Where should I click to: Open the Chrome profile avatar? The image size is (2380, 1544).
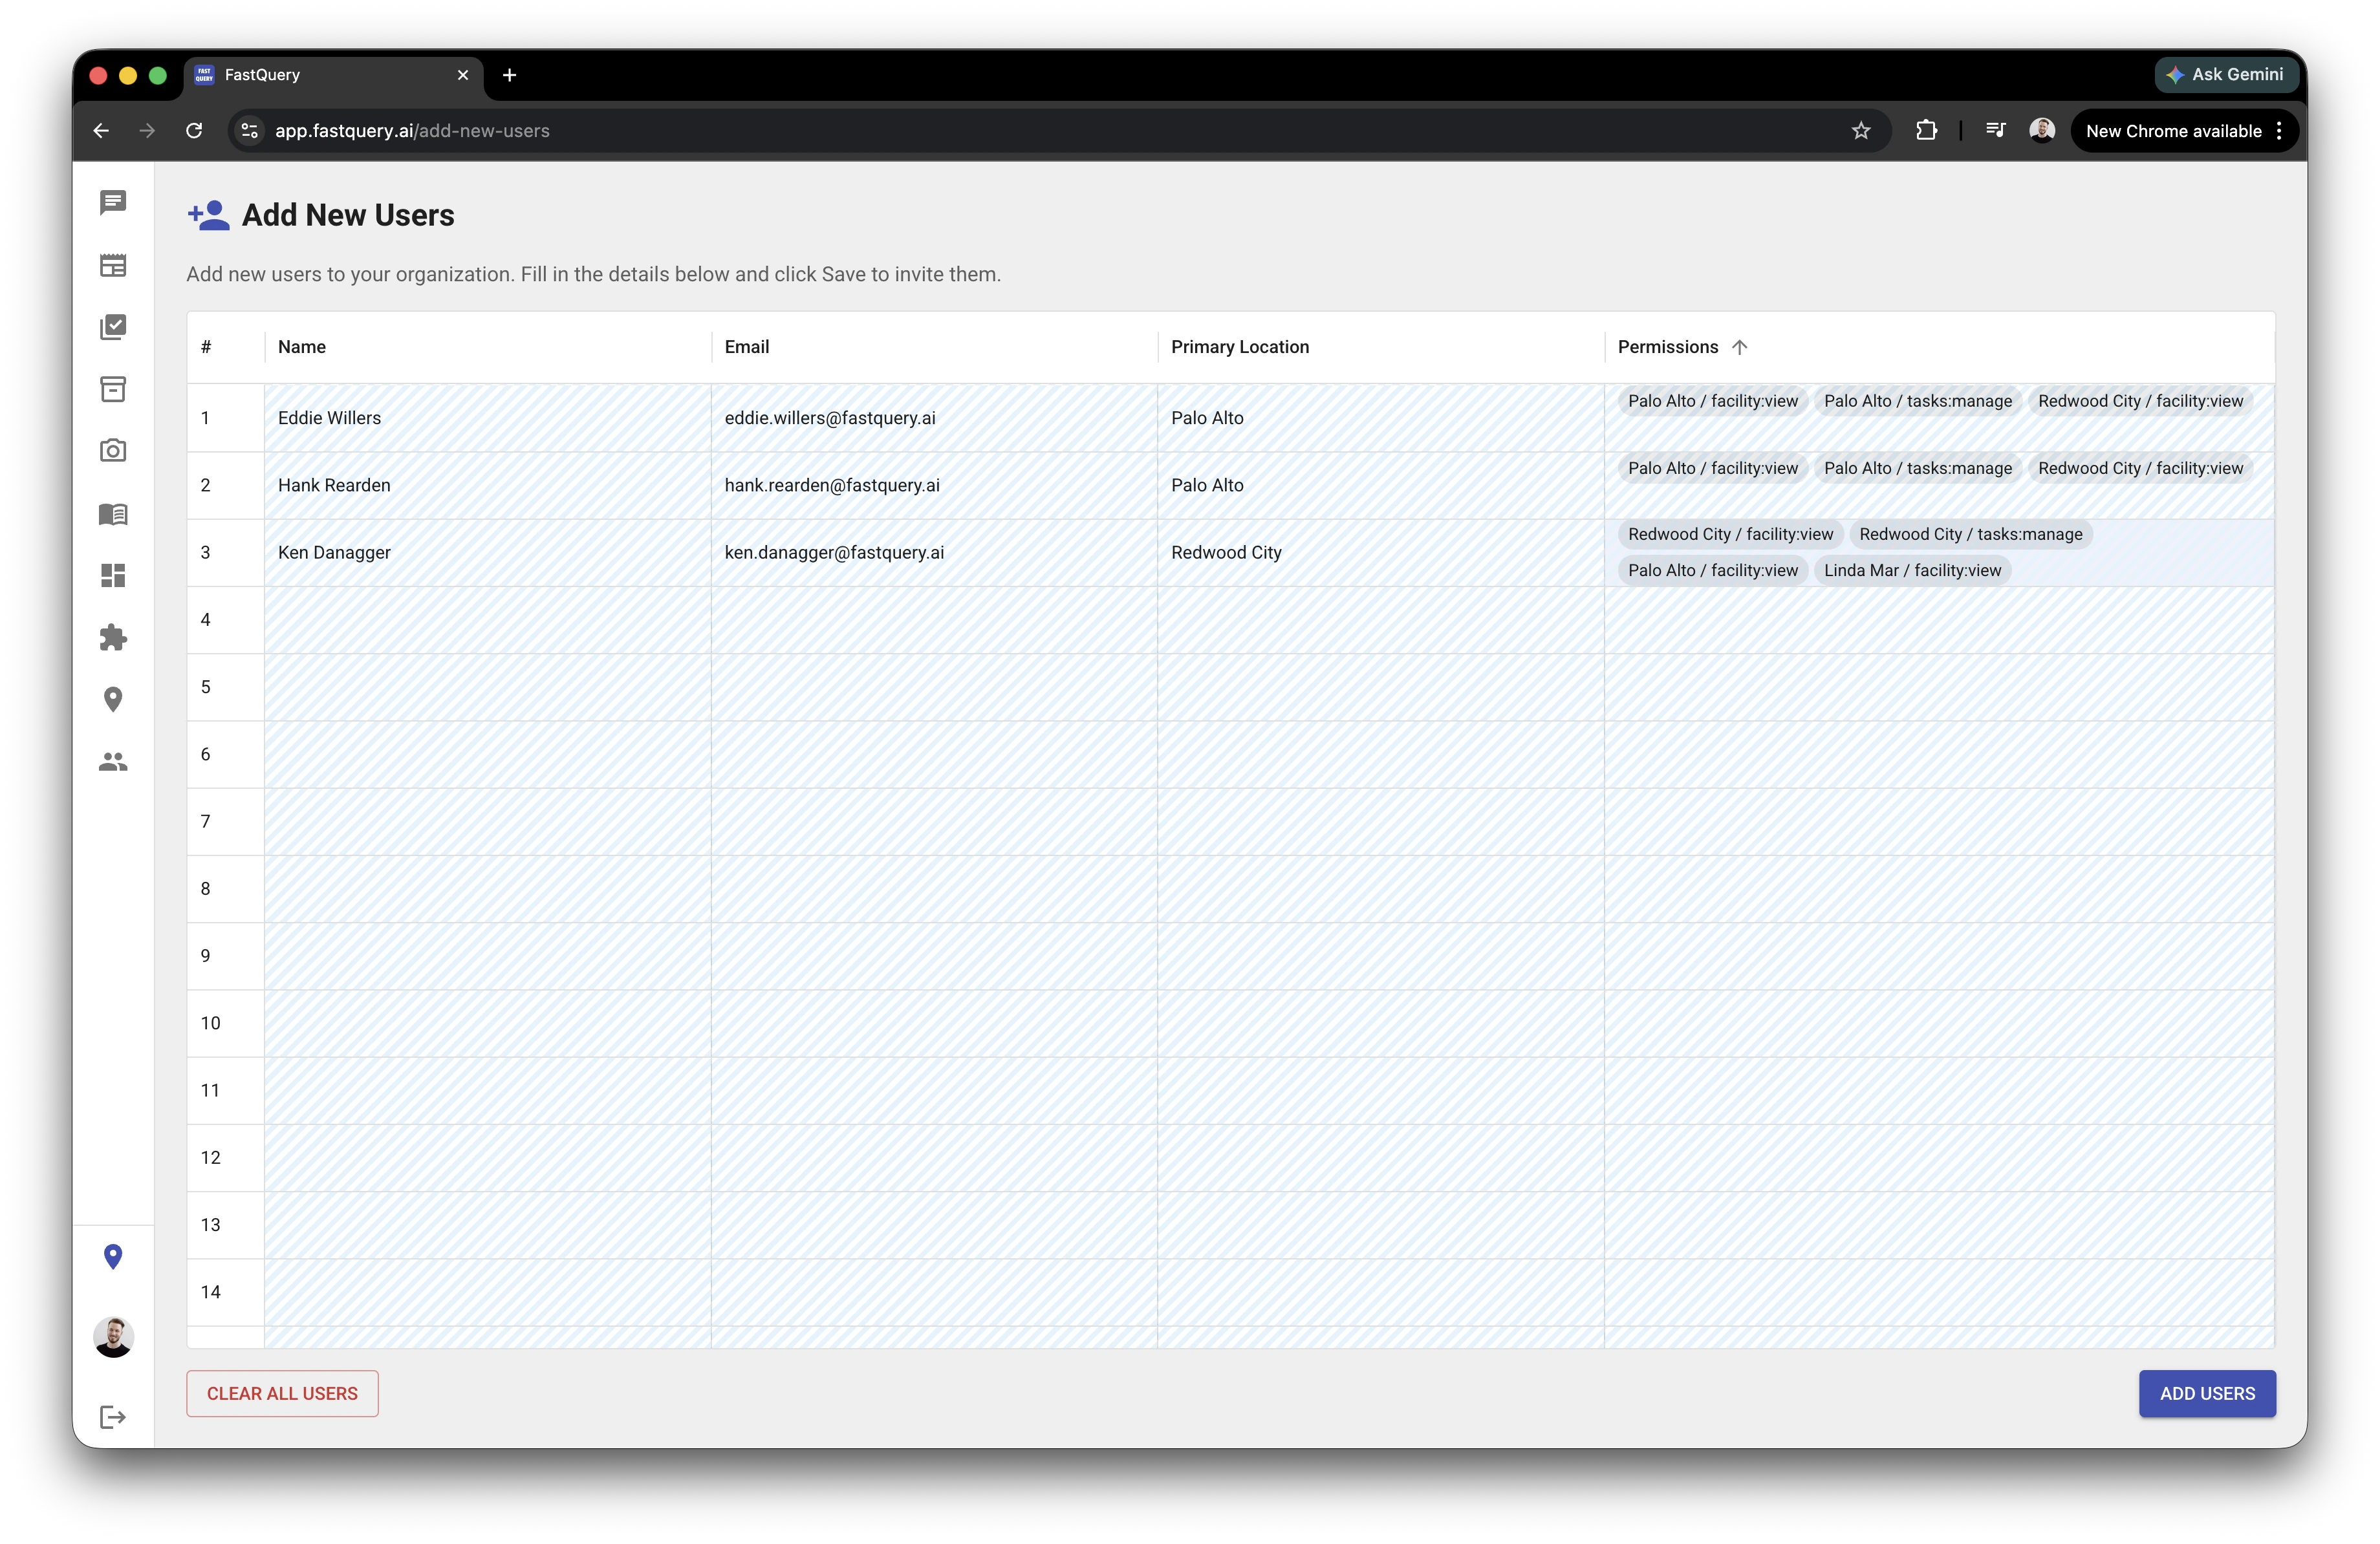(x=2042, y=131)
